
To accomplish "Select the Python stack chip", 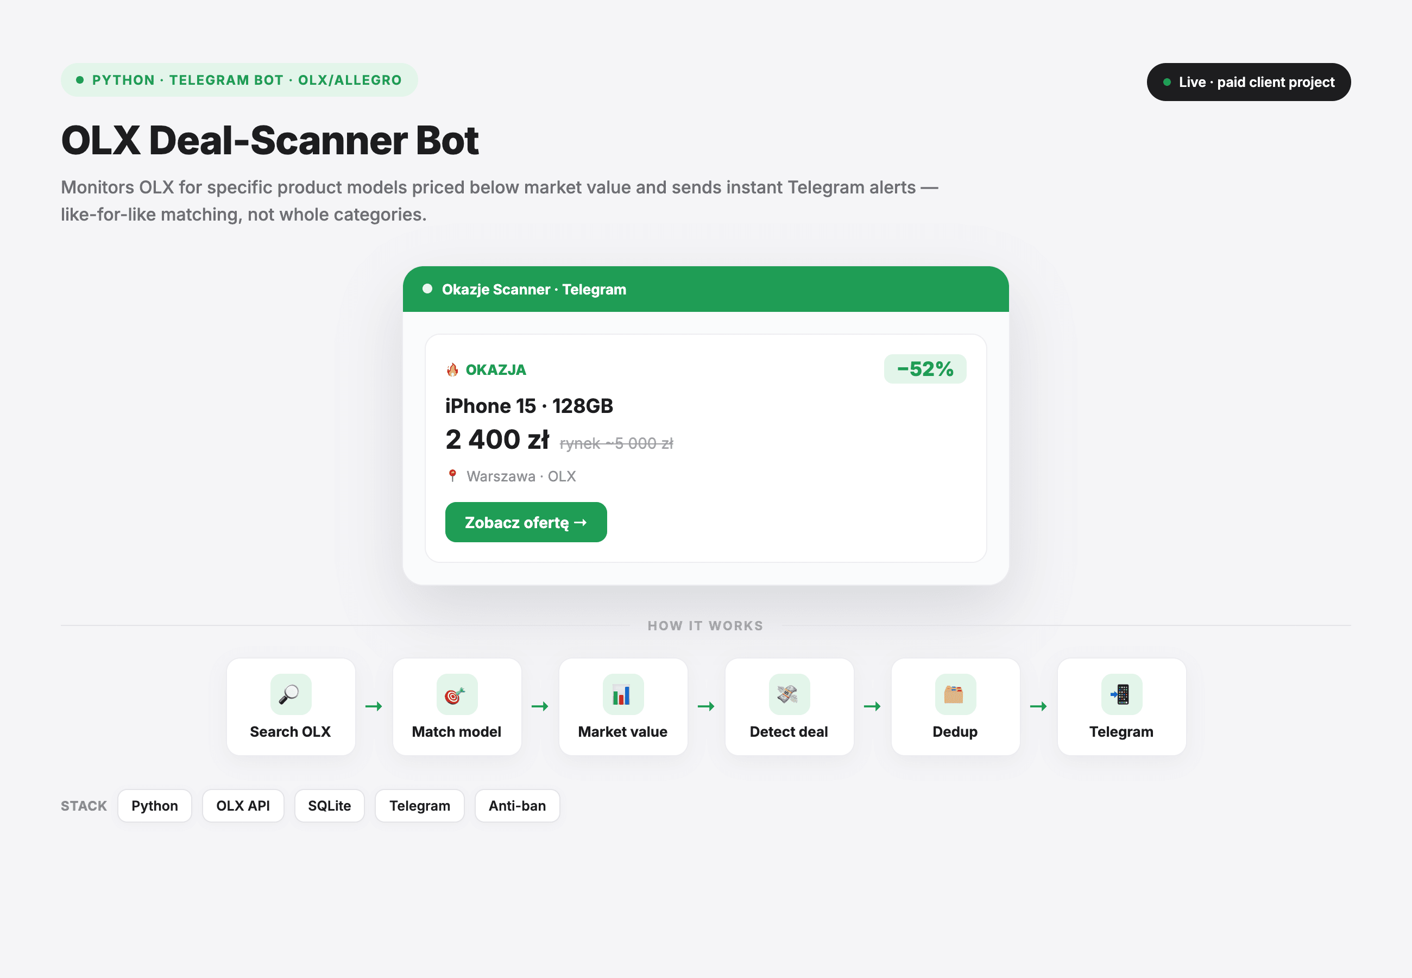I will point(154,805).
